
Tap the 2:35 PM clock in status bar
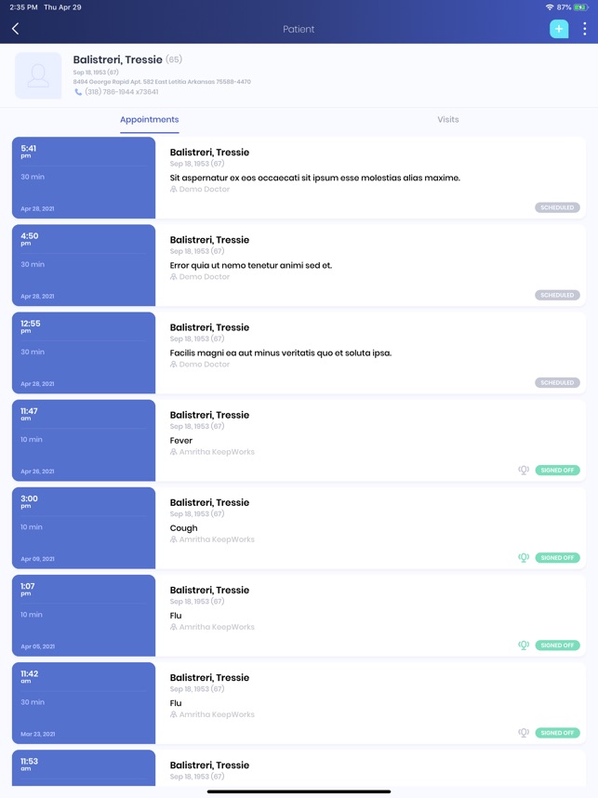tap(23, 7)
